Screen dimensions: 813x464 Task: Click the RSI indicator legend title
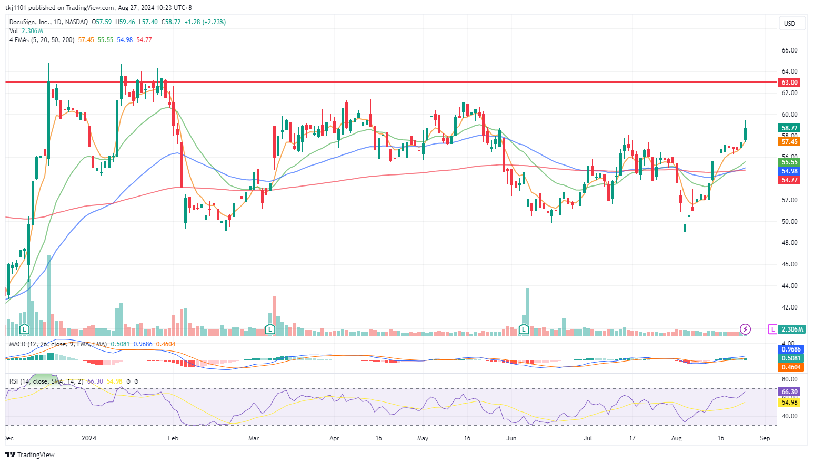tap(46, 381)
